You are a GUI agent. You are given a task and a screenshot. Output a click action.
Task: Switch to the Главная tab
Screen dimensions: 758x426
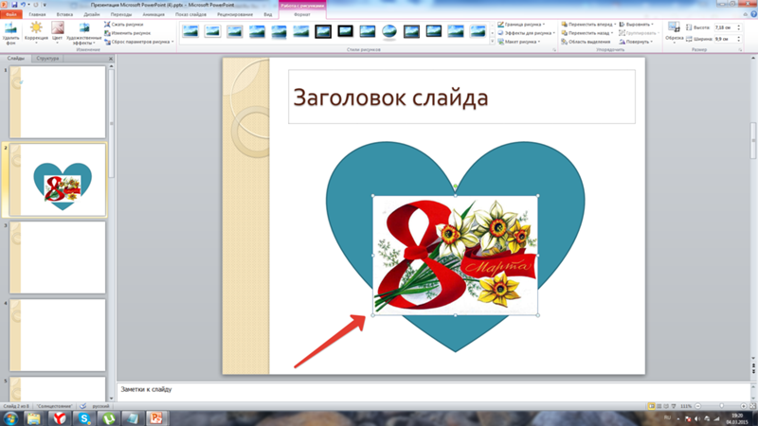tap(37, 14)
